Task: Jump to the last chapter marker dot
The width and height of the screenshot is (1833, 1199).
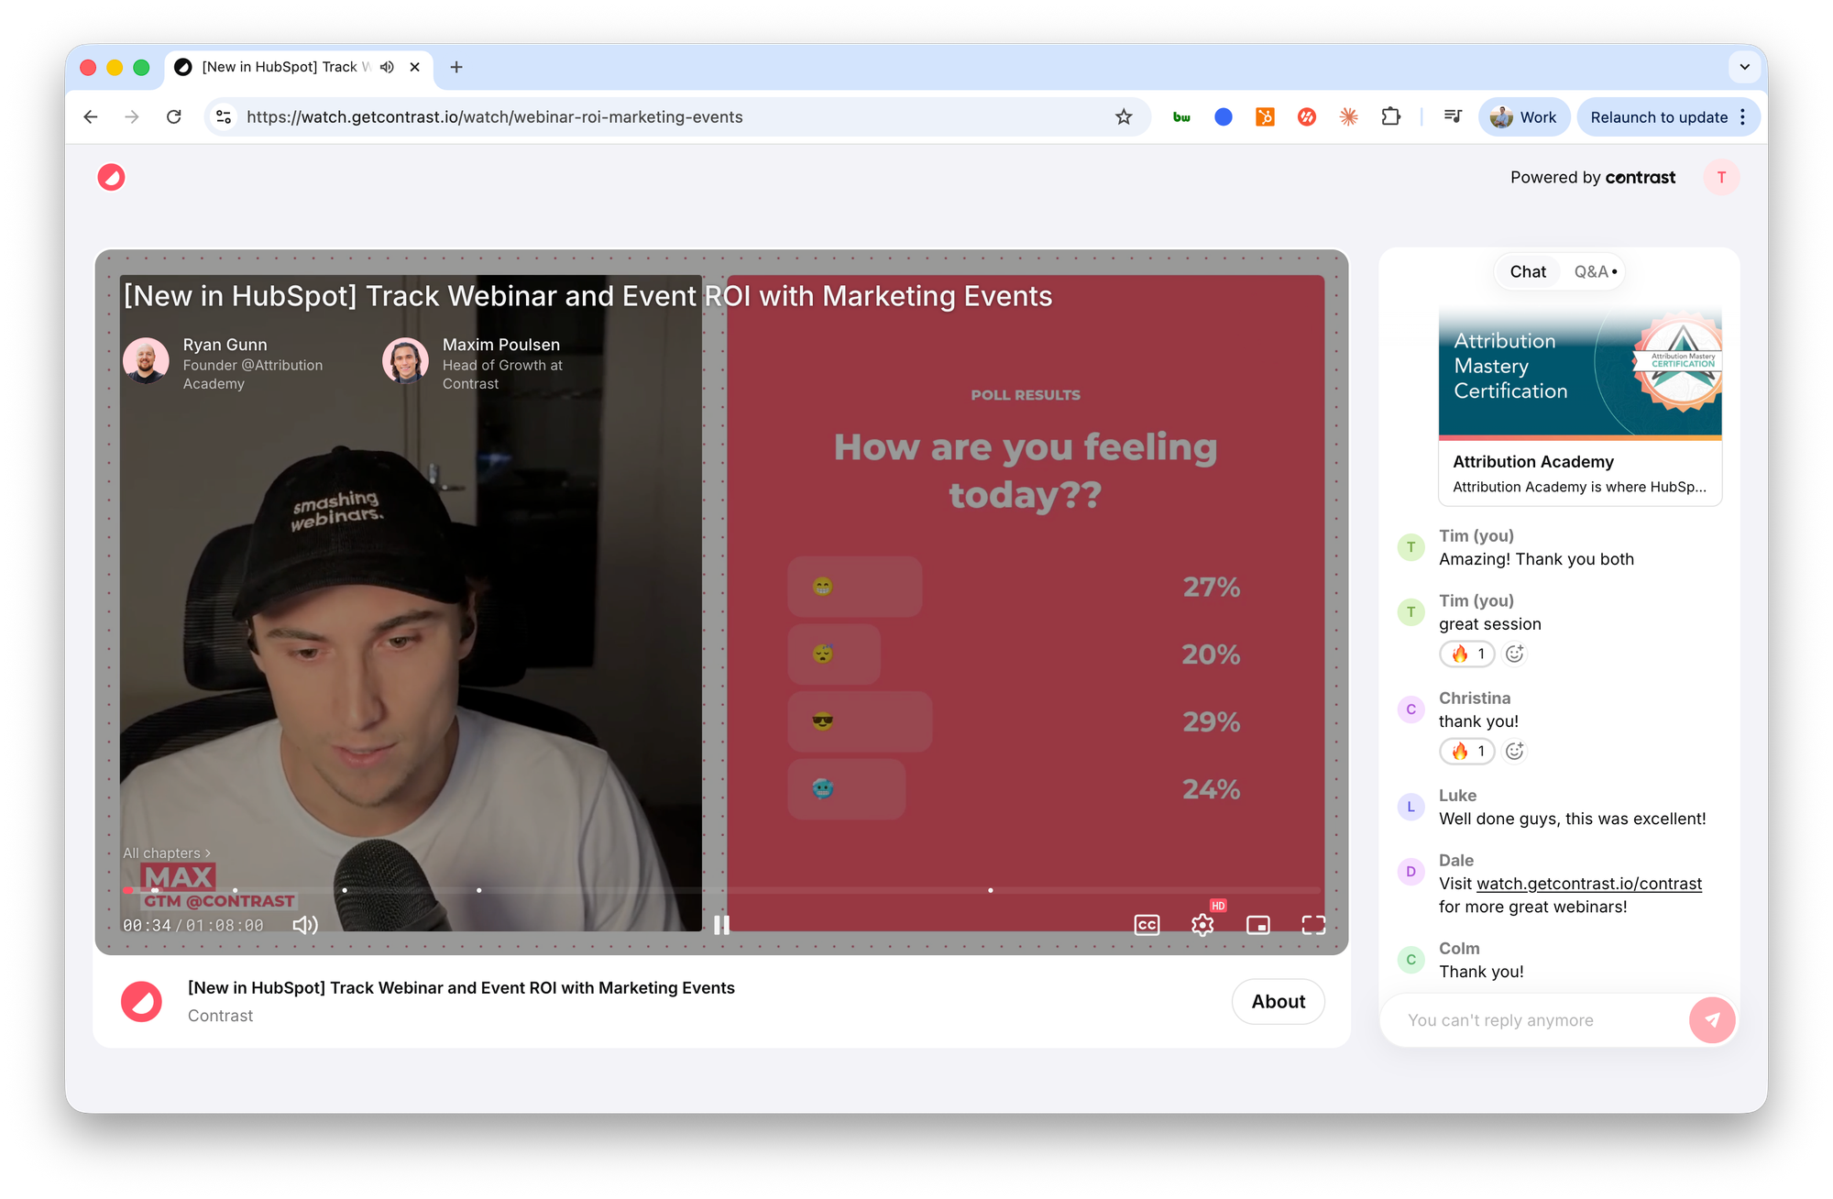Action: click(991, 890)
